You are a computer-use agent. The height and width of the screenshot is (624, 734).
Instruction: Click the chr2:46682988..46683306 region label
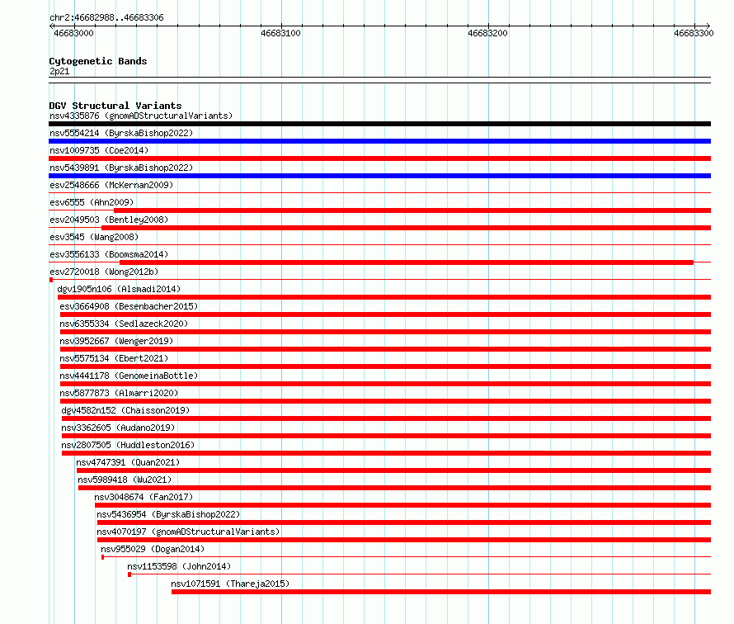[x=106, y=18]
